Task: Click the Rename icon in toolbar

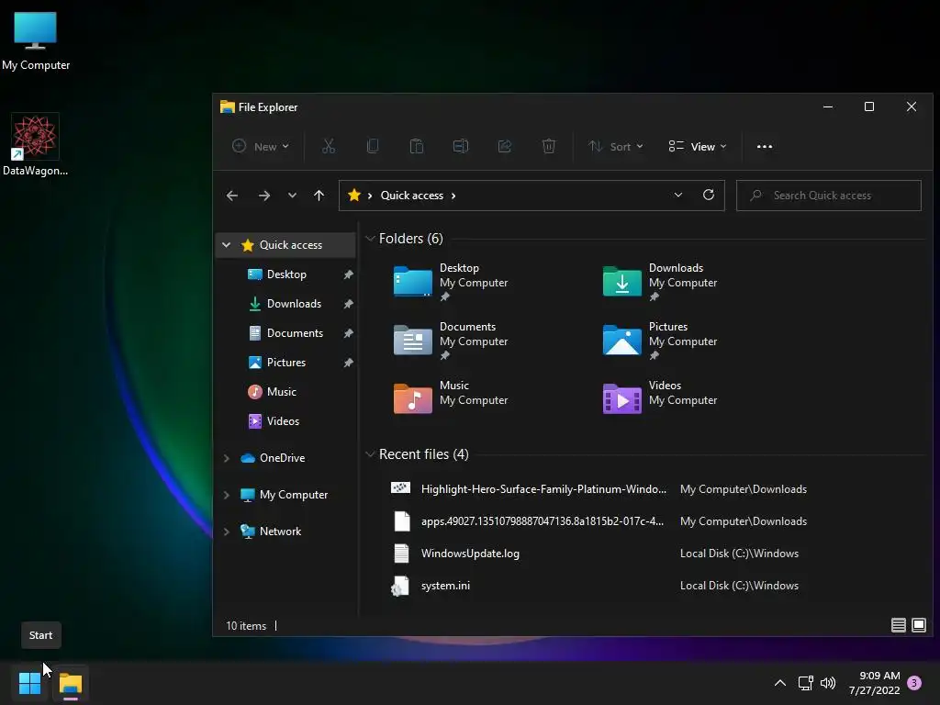Action: pyautogui.click(x=461, y=146)
